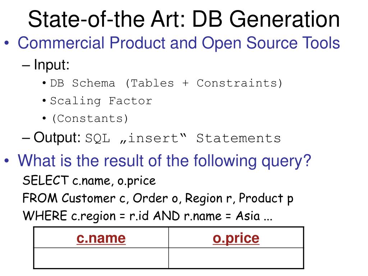Click the blue bullet before 'Commercial Product'
Image resolution: width=368 pixels, height=276 pixels.
tap(6, 43)
